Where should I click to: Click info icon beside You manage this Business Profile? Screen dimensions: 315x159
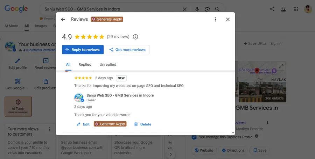tap(257, 136)
